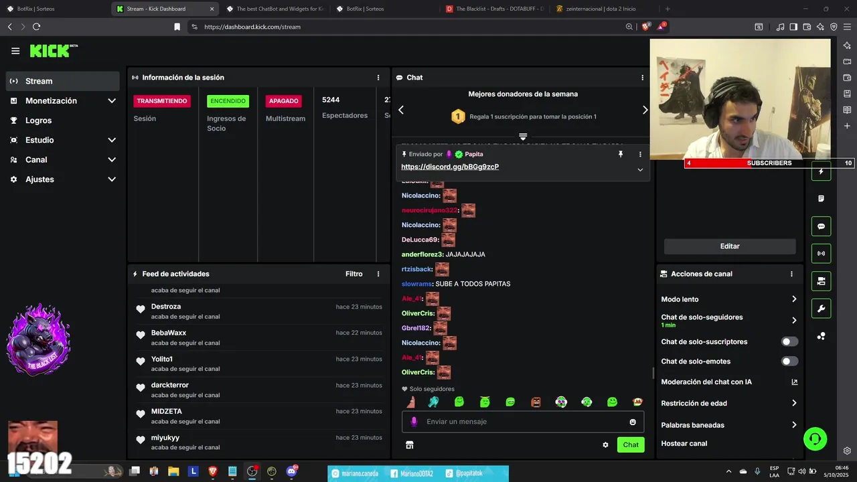Switch to best ChatBot and Widgets tab
The width and height of the screenshot is (857, 482).
[275, 9]
